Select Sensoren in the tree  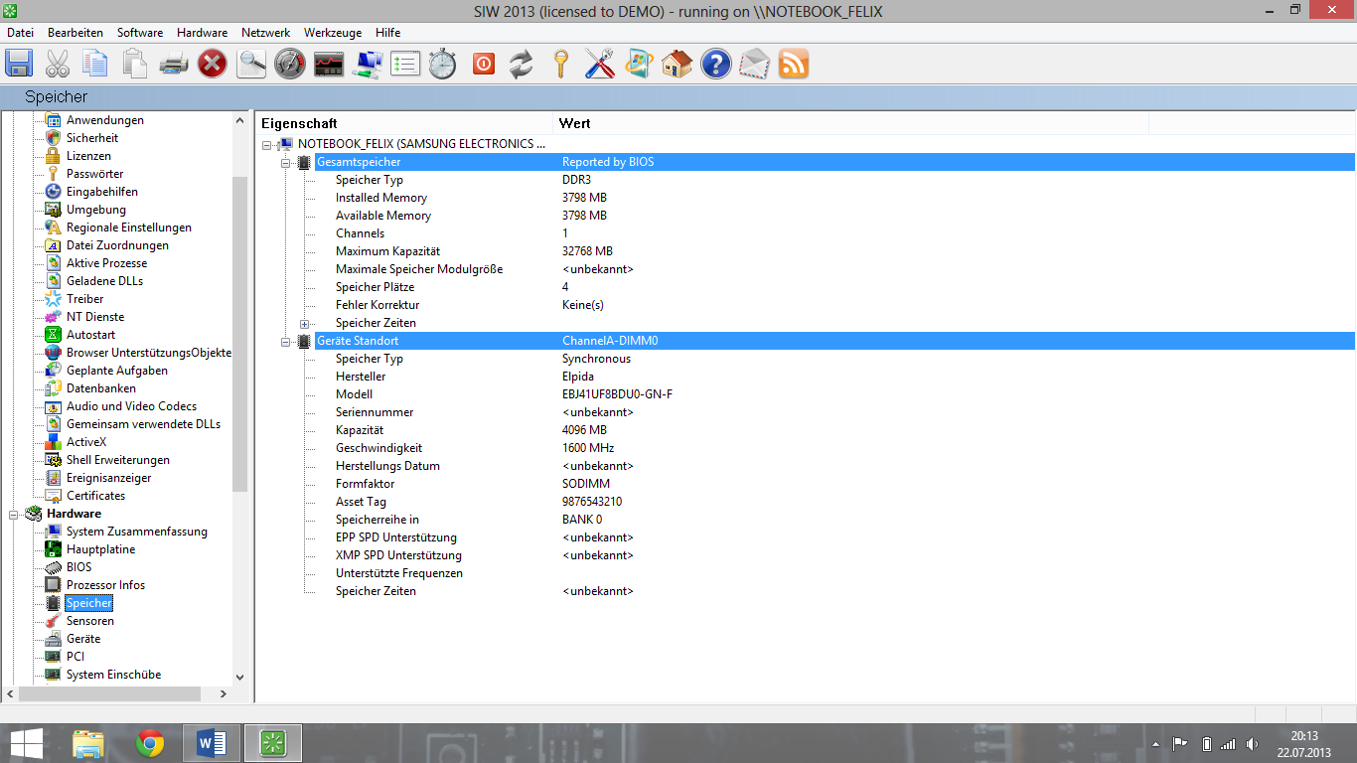click(x=89, y=621)
